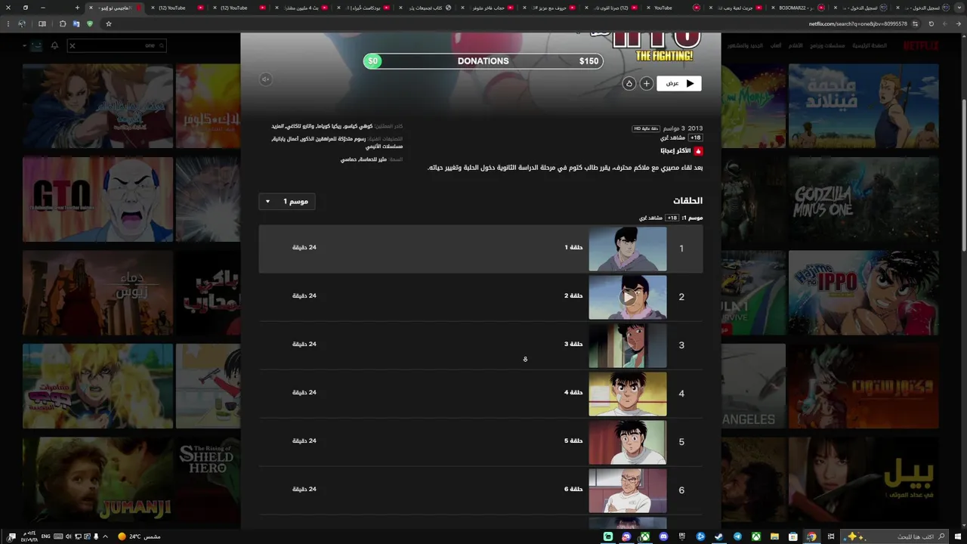Open Google Translate extension icon
The height and width of the screenshot is (544, 967).
point(76,23)
